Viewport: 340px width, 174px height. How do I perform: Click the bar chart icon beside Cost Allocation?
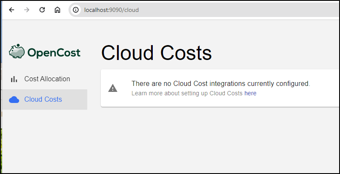(14, 79)
